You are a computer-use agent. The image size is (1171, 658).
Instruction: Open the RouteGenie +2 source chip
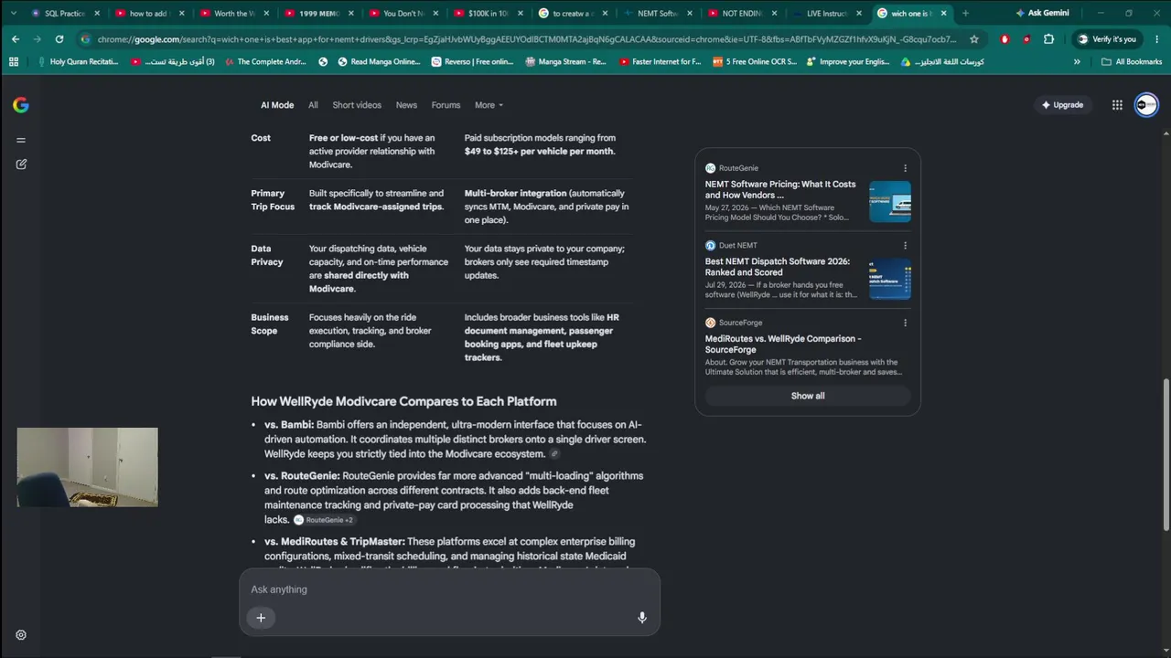coord(324,520)
